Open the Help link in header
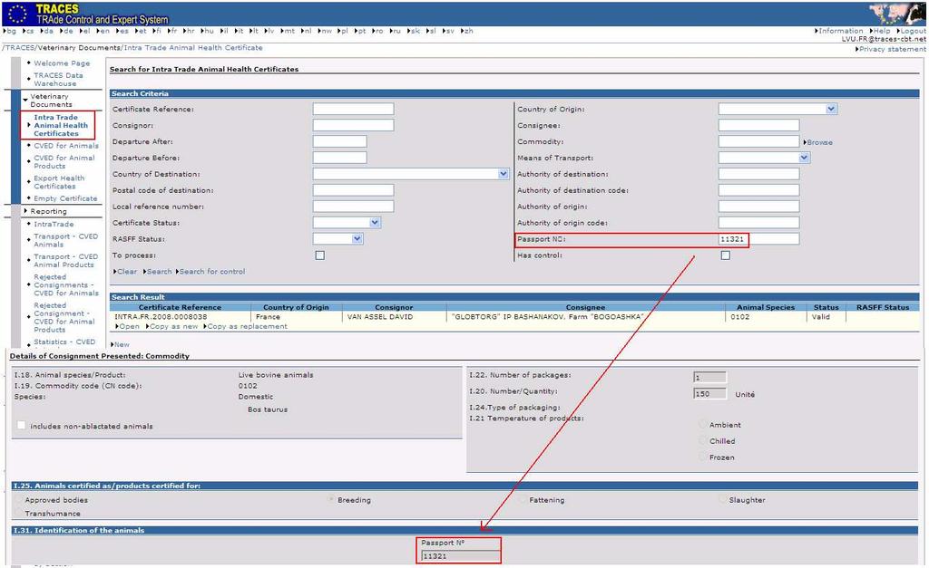Image resolution: width=929 pixels, height=568 pixels. pos(882,31)
